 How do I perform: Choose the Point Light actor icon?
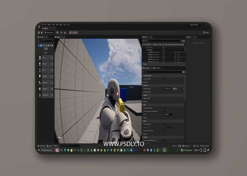coord(40,76)
